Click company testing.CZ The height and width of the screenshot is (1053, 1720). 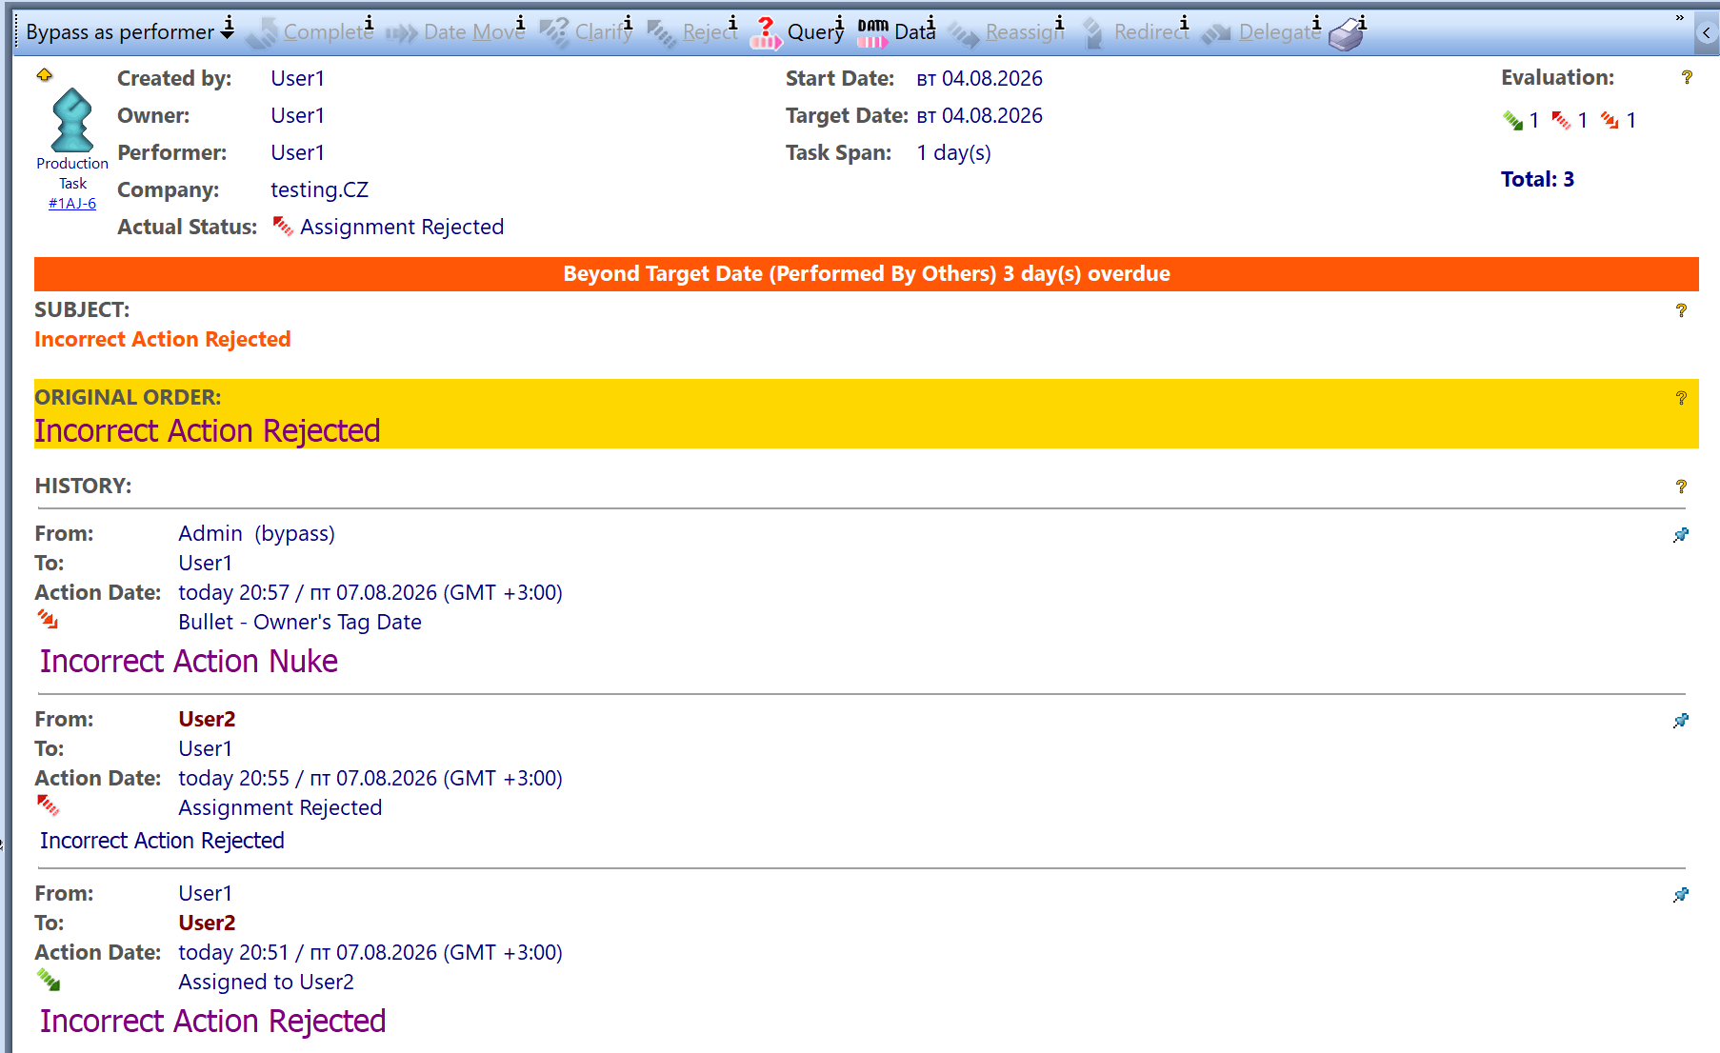pos(319,189)
